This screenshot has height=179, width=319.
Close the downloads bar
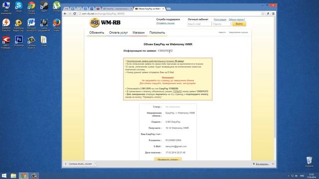pos(273,164)
